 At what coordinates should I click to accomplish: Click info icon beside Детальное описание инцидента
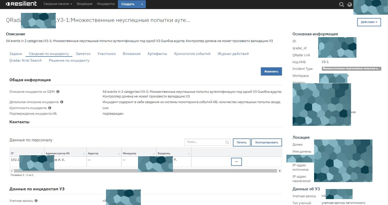62,102
